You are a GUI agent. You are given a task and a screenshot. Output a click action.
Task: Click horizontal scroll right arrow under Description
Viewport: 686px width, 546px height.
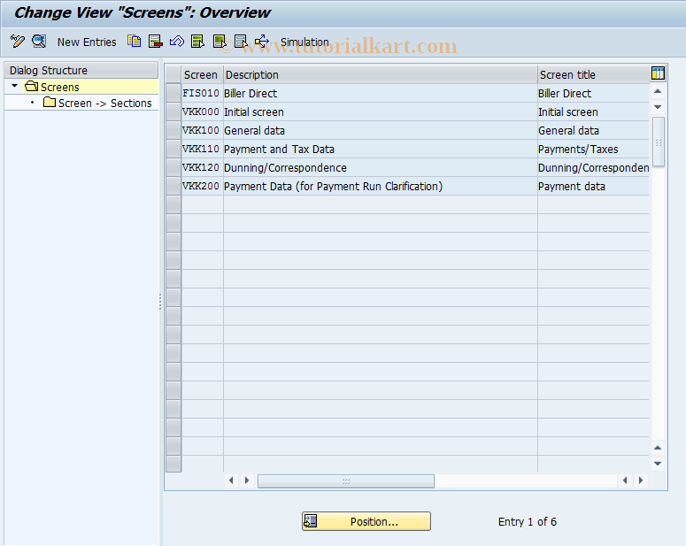point(247,481)
